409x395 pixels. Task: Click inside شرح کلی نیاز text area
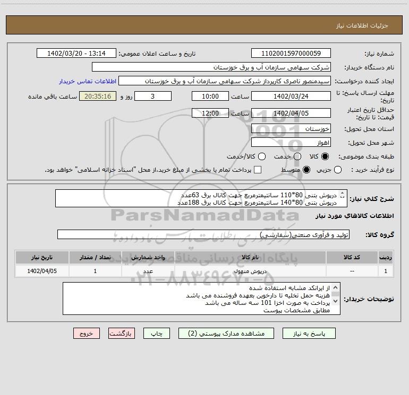pos(201,198)
